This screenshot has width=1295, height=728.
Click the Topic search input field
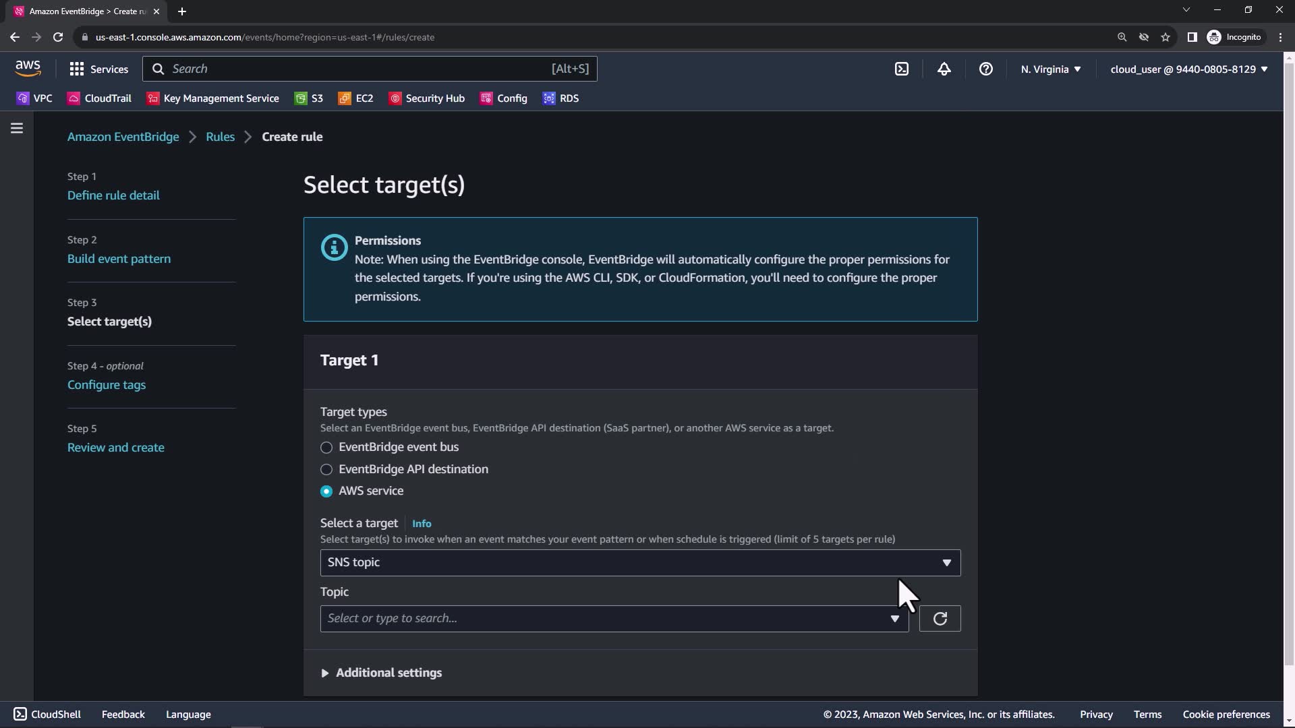pos(604,619)
